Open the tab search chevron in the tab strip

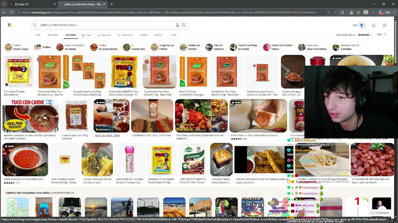coord(4,4)
